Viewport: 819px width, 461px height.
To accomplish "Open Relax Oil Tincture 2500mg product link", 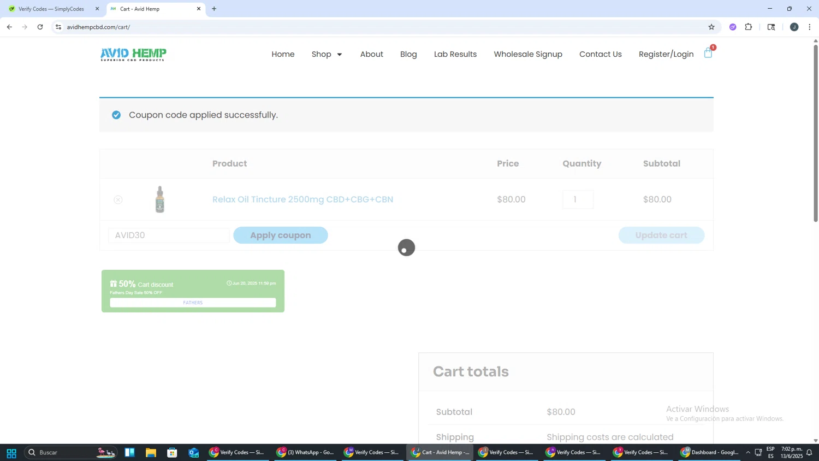I will coord(302,199).
